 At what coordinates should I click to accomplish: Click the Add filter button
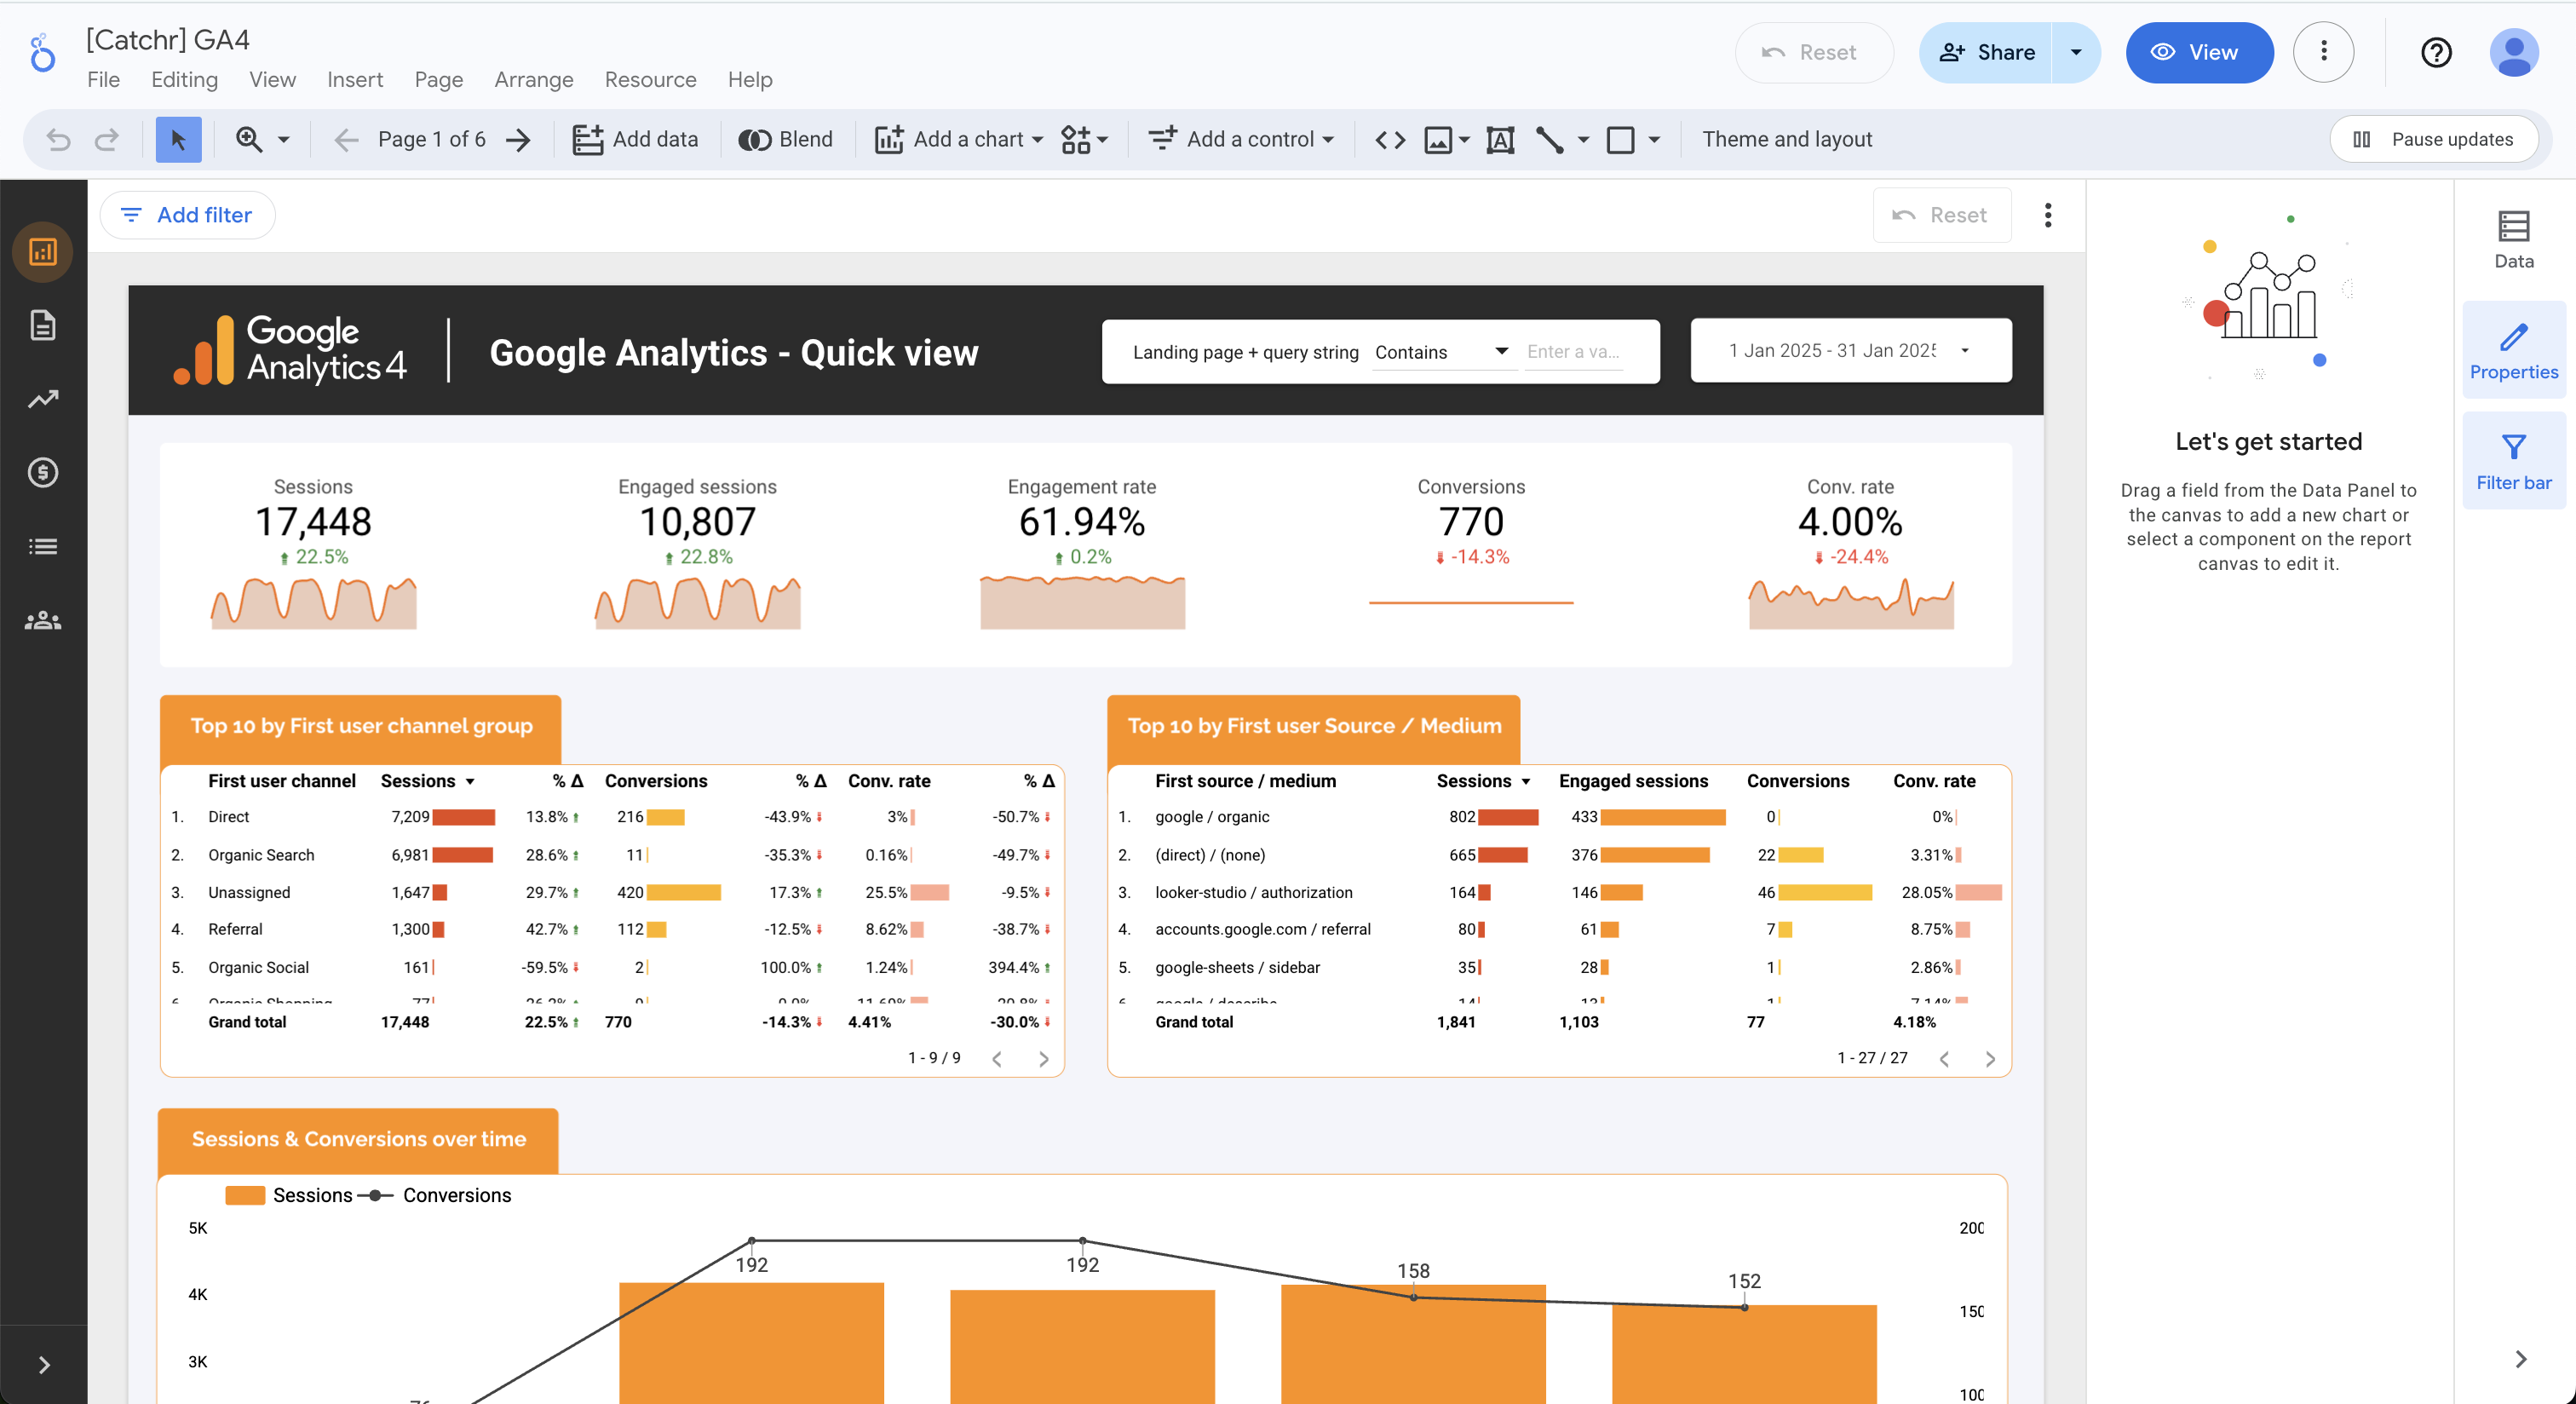click(187, 215)
